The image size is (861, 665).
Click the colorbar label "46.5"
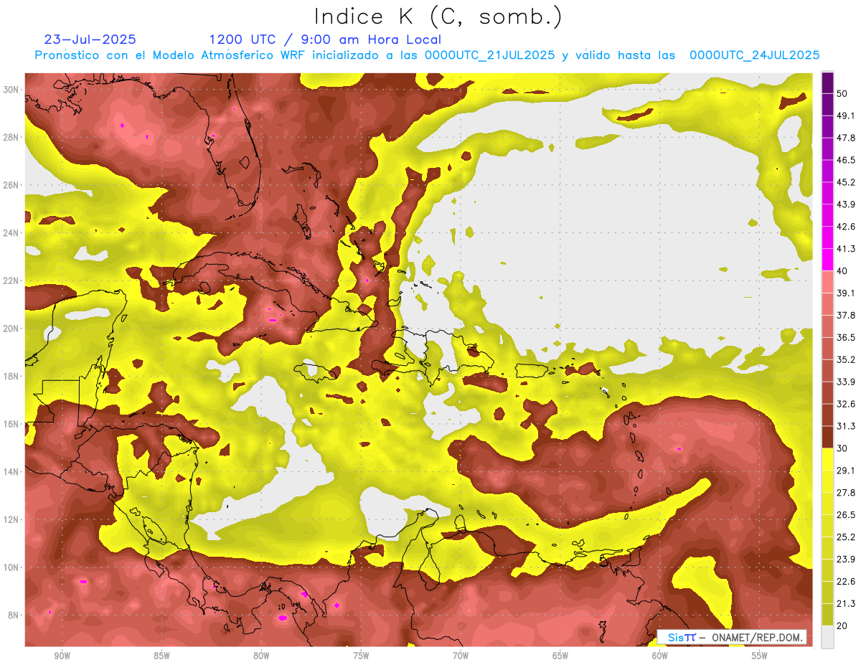845,160
